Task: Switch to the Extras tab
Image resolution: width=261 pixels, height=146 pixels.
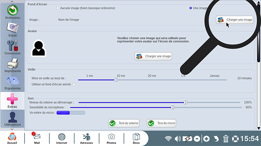Action: tap(12, 101)
